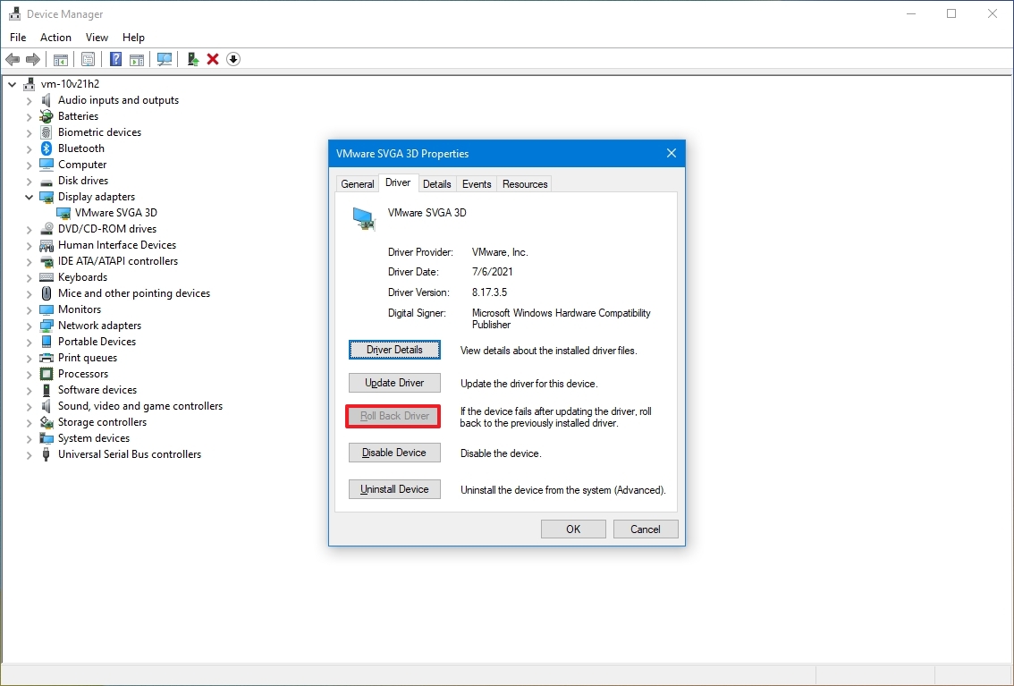The image size is (1014, 686).
Task: Click the Back arrow in the toolbar
Action: (13, 60)
